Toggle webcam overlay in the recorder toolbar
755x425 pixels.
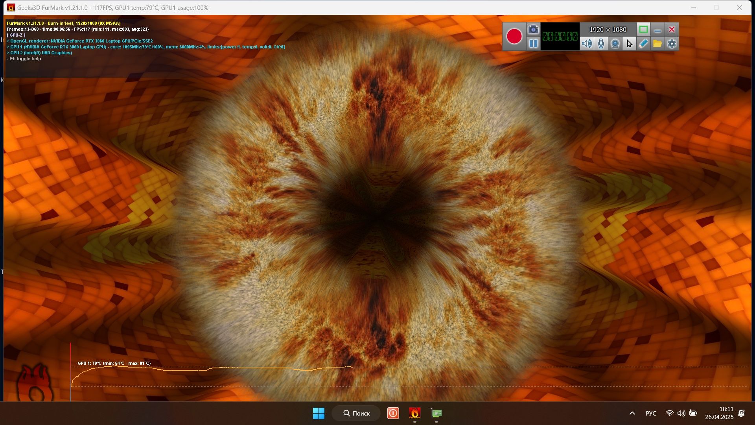(615, 43)
